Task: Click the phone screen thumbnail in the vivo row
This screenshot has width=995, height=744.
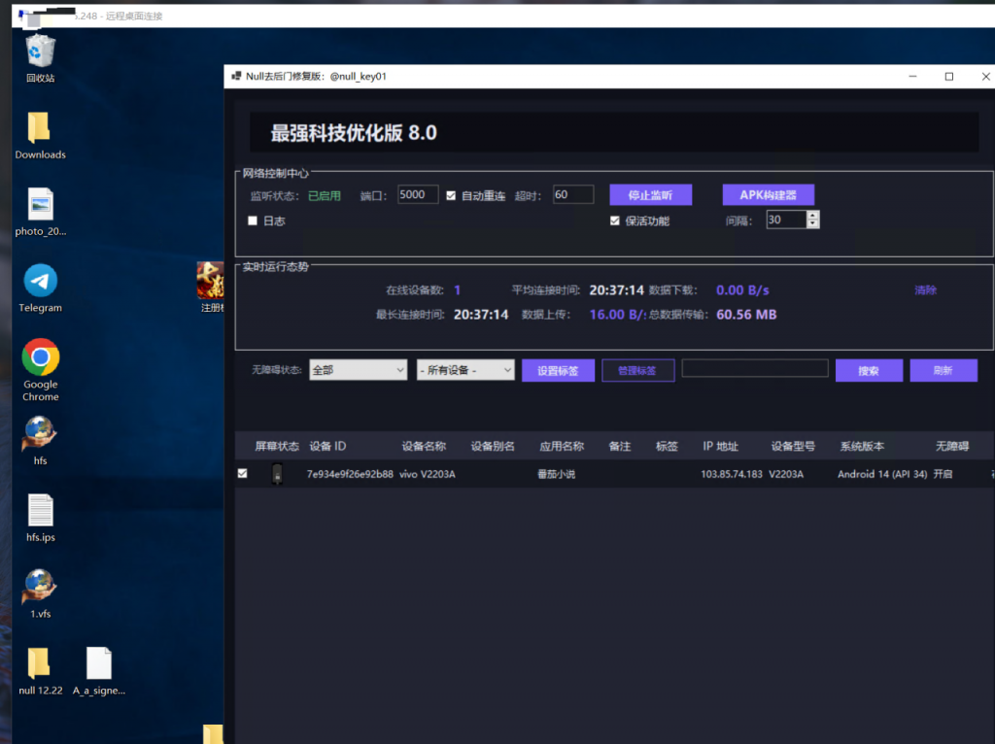Action: 275,473
